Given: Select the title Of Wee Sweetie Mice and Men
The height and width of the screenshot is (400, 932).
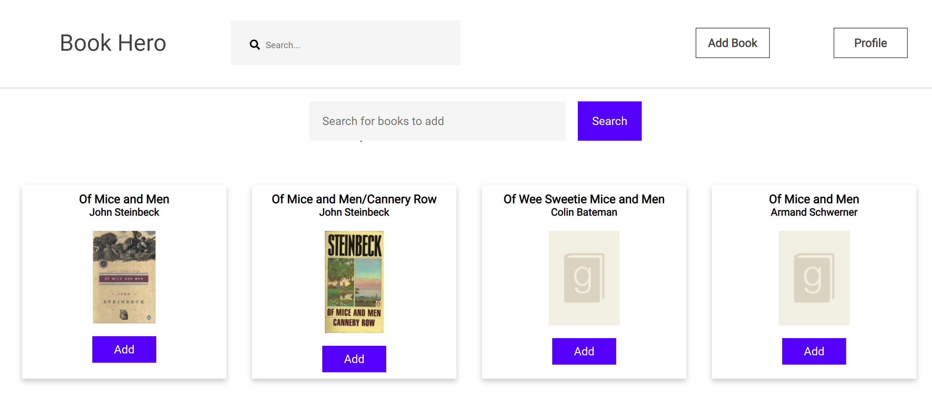Looking at the screenshot, I should coord(584,199).
